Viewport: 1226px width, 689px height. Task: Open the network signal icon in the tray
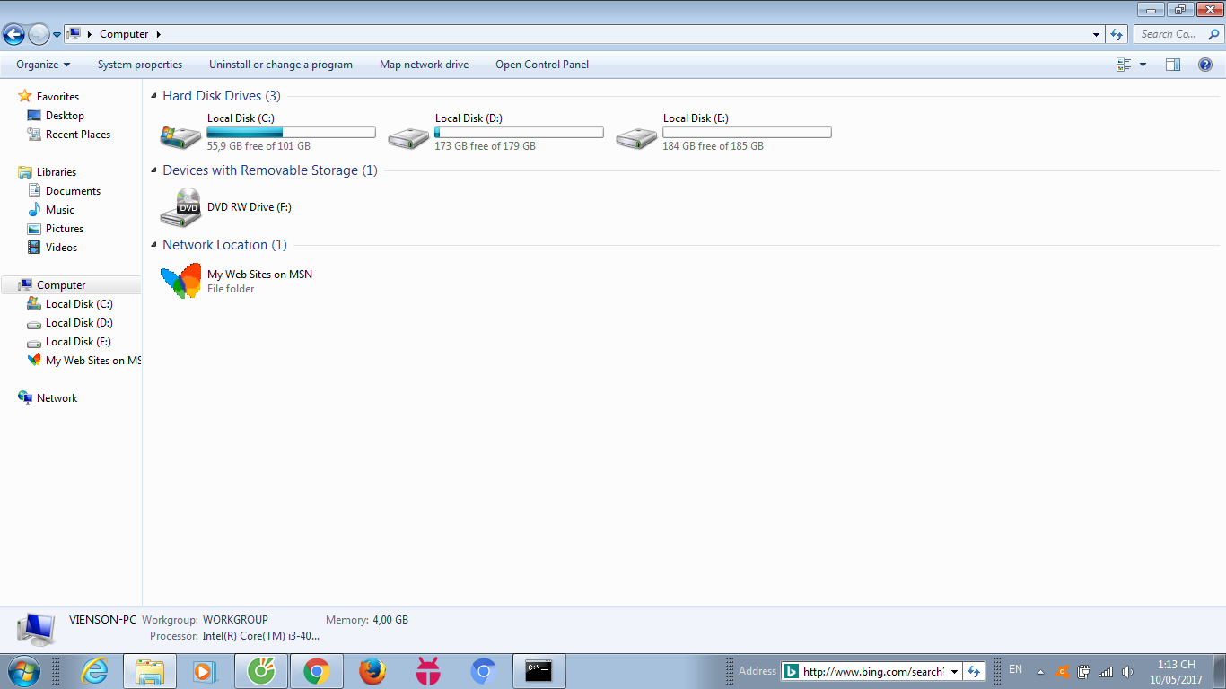[x=1106, y=671]
